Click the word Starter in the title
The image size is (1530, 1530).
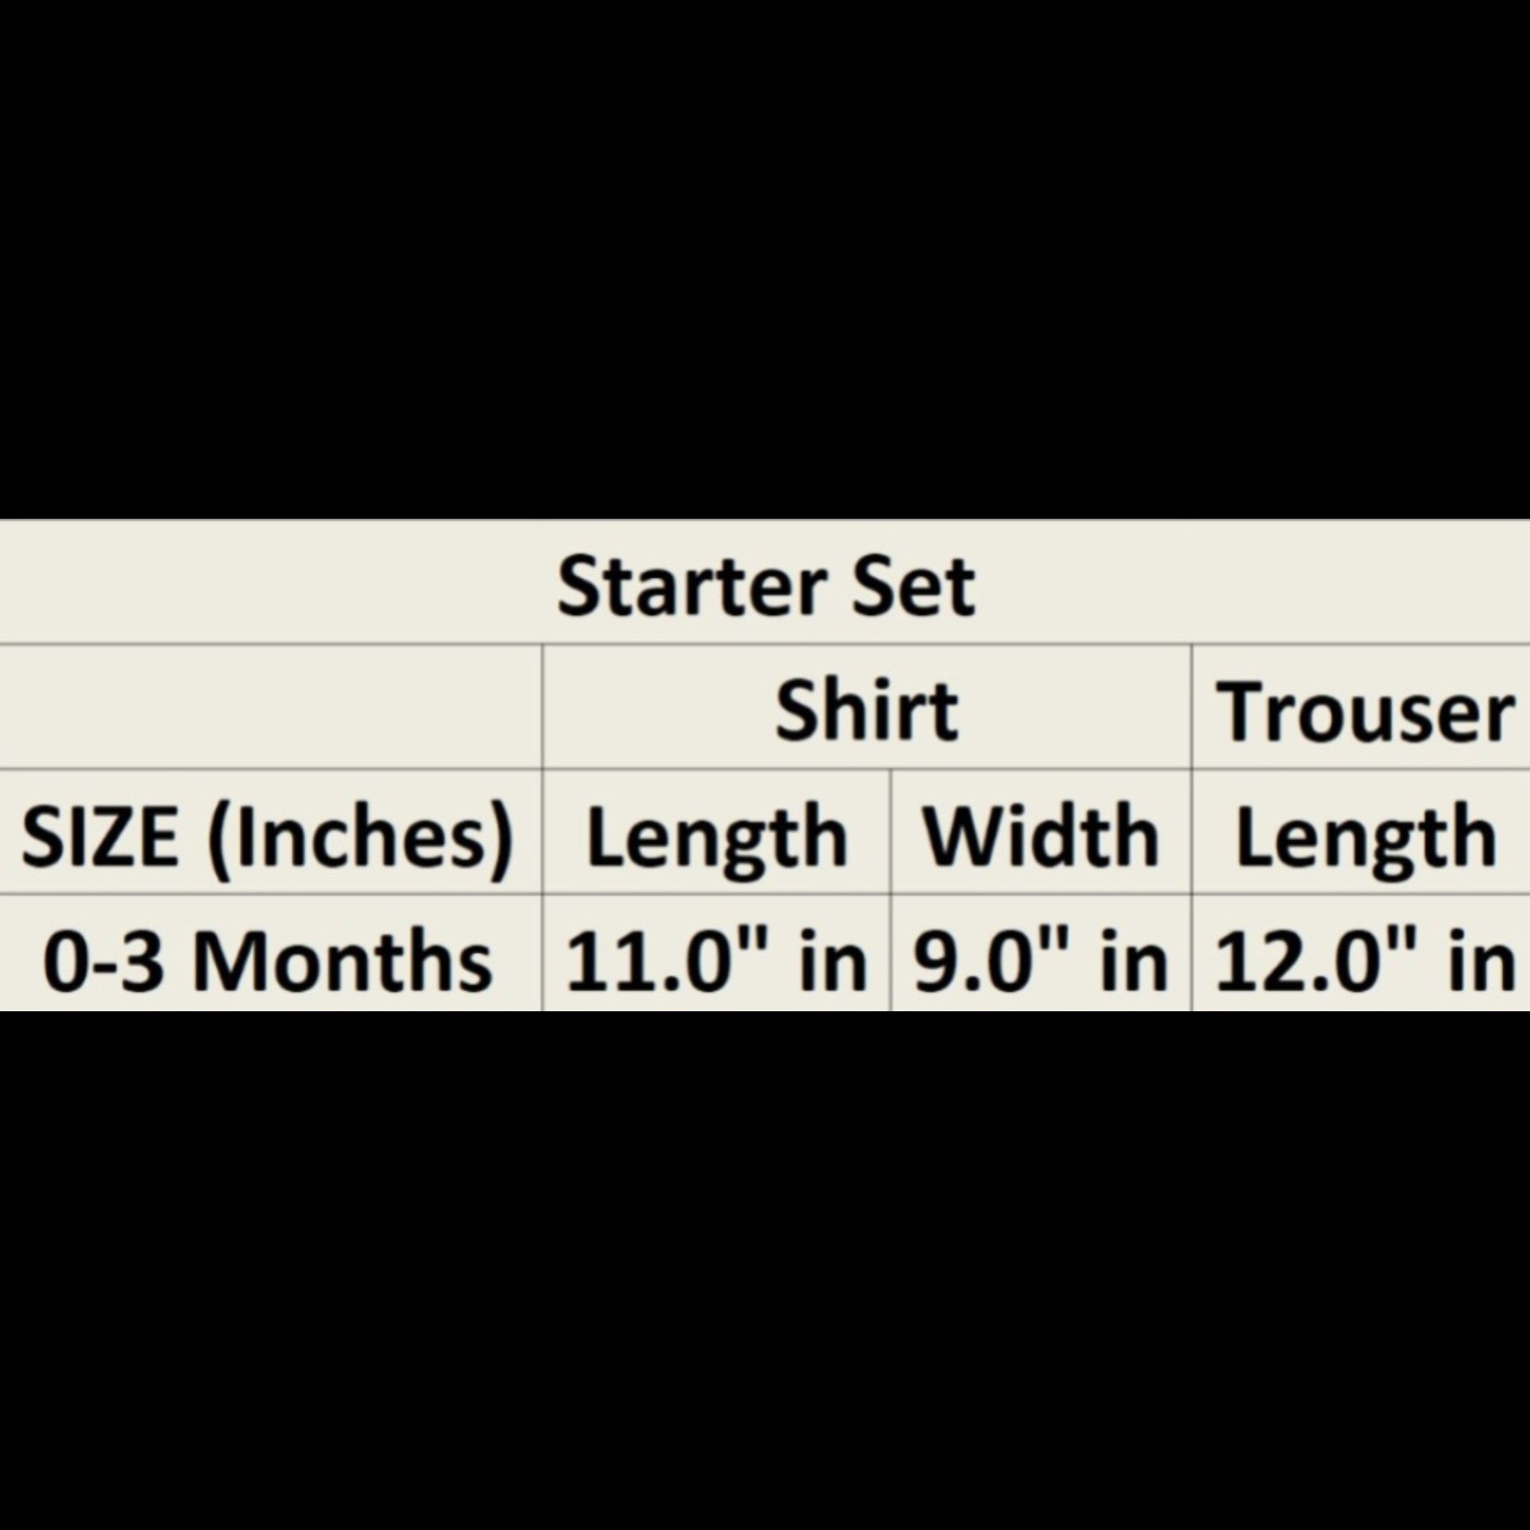coord(690,586)
